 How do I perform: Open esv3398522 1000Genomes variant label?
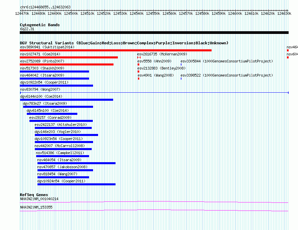(x=227, y=75)
